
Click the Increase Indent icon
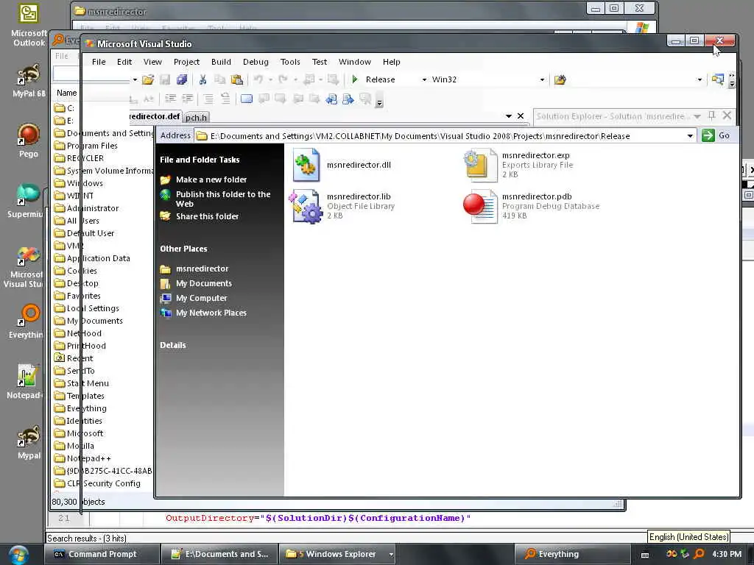(x=188, y=99)
